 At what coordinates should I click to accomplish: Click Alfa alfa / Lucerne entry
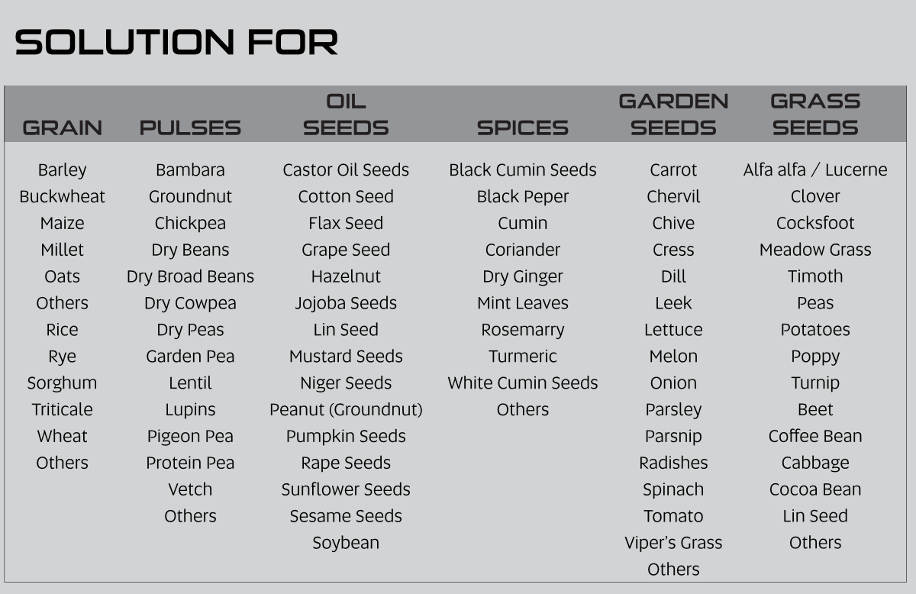(x=815, y=169)
